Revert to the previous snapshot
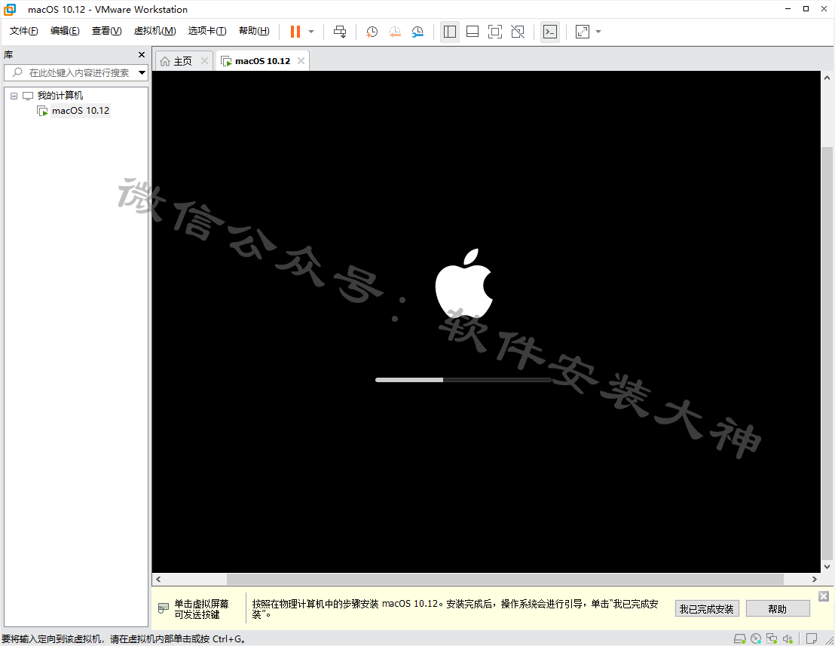835x646 pixels. point(395,32)
